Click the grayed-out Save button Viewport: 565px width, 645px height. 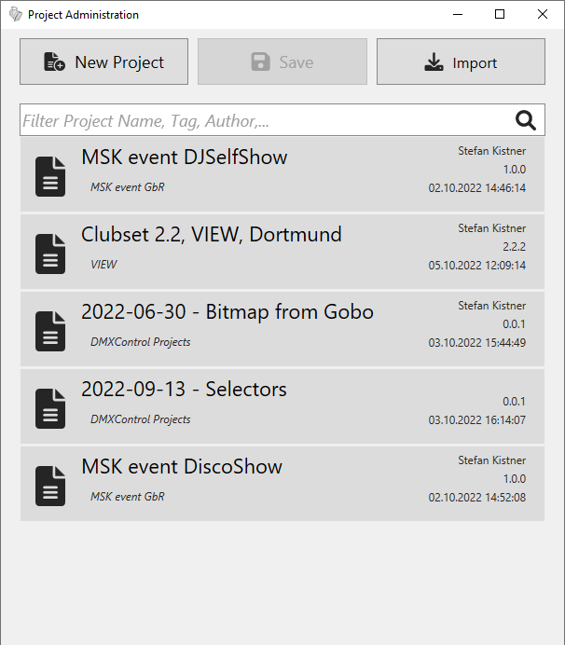point(282,62)
